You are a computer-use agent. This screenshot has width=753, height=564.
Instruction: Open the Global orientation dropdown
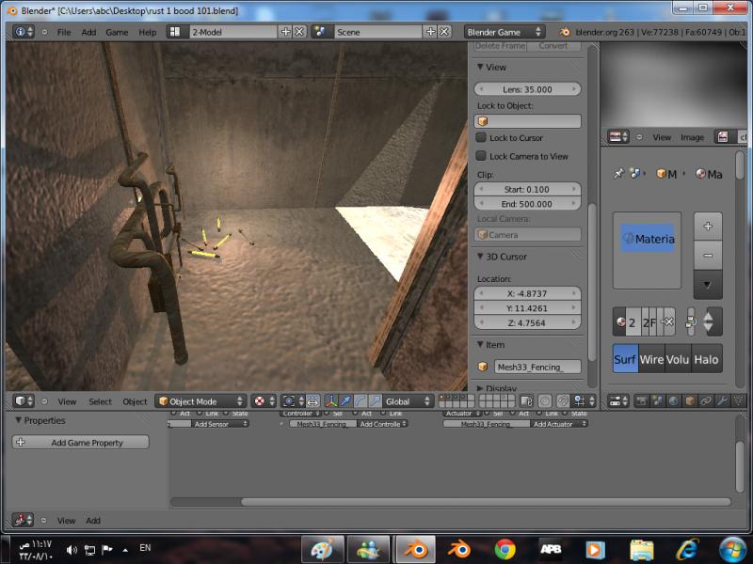click(409, 401)
